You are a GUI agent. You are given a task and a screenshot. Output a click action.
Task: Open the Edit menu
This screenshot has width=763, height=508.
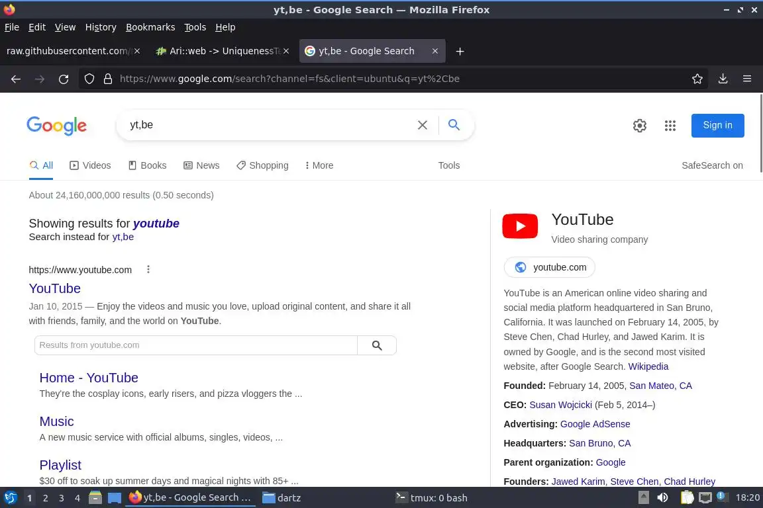[37, 27]
